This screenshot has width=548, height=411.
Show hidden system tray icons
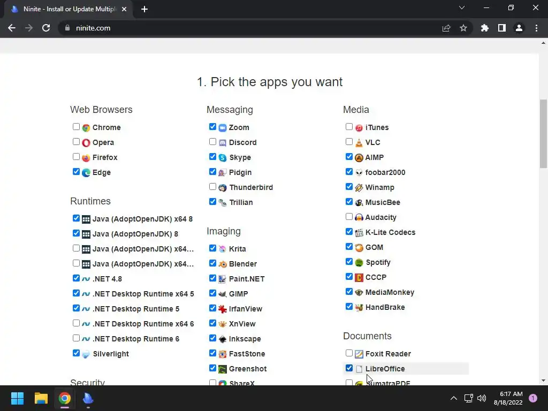tap(454, 398)
